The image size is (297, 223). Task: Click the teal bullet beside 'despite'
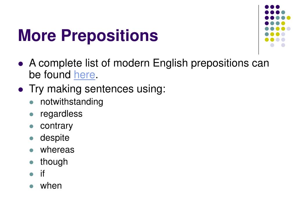click(x=31, y=139)
